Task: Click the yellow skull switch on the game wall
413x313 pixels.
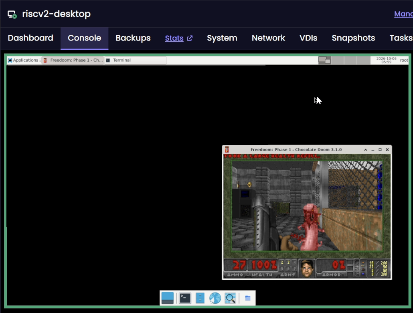Action: click(249, 185)
